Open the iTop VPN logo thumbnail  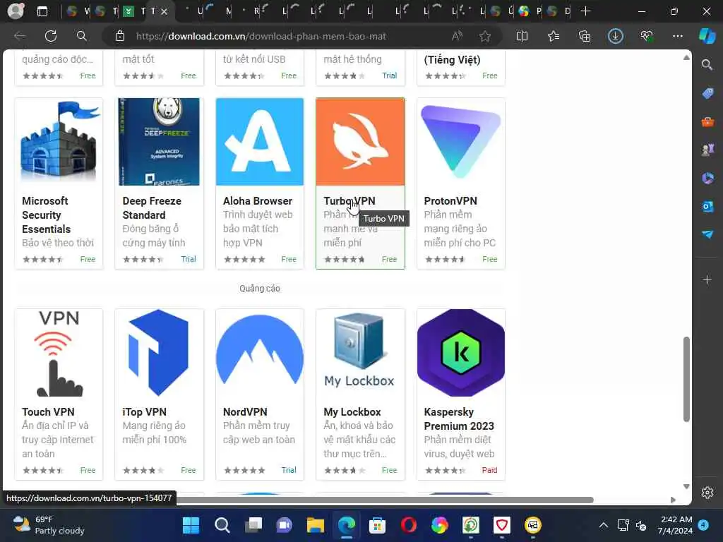[159, 353]
